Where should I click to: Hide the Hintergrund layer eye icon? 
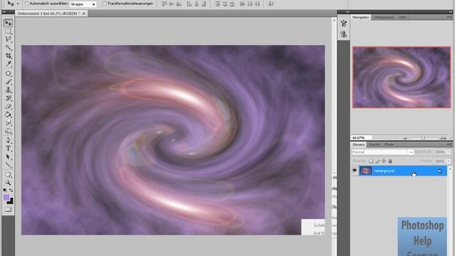355,171
